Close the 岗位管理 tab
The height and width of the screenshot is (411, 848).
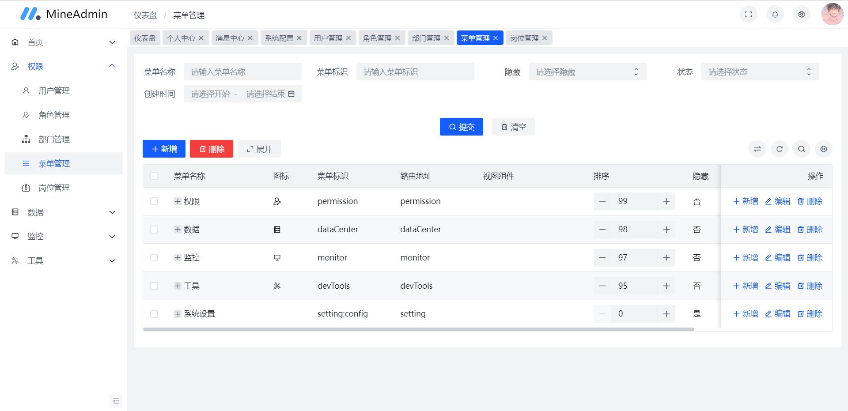click(x=545, y=38)
